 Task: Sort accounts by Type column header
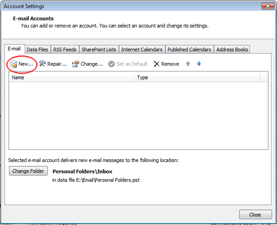click(x=197, y=77)
